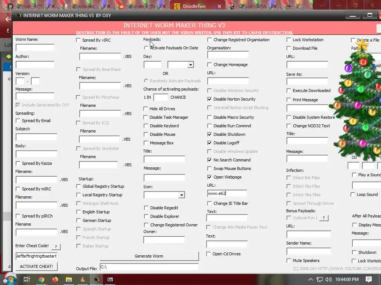The height and width of the screenshot is (285, 381).
Task: Check the English Startup option
Action: (79, 212)
